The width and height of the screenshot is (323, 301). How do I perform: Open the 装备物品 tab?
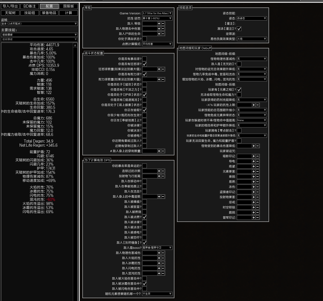tap(49, 13)
